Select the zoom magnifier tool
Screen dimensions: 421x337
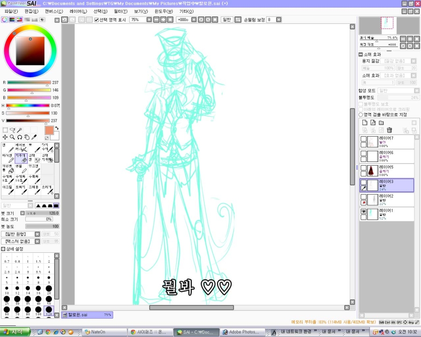click(x=13, y=137)
